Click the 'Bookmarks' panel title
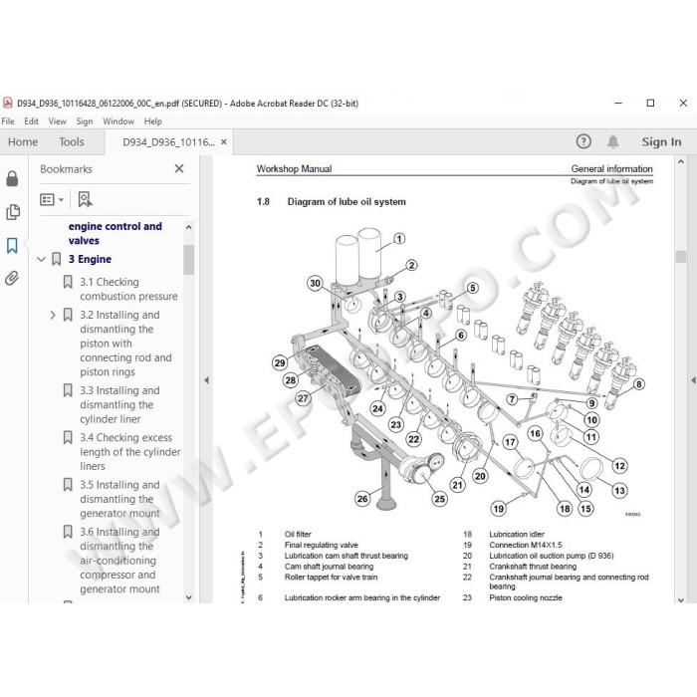The image size is (697, 697). pos(66,169)
